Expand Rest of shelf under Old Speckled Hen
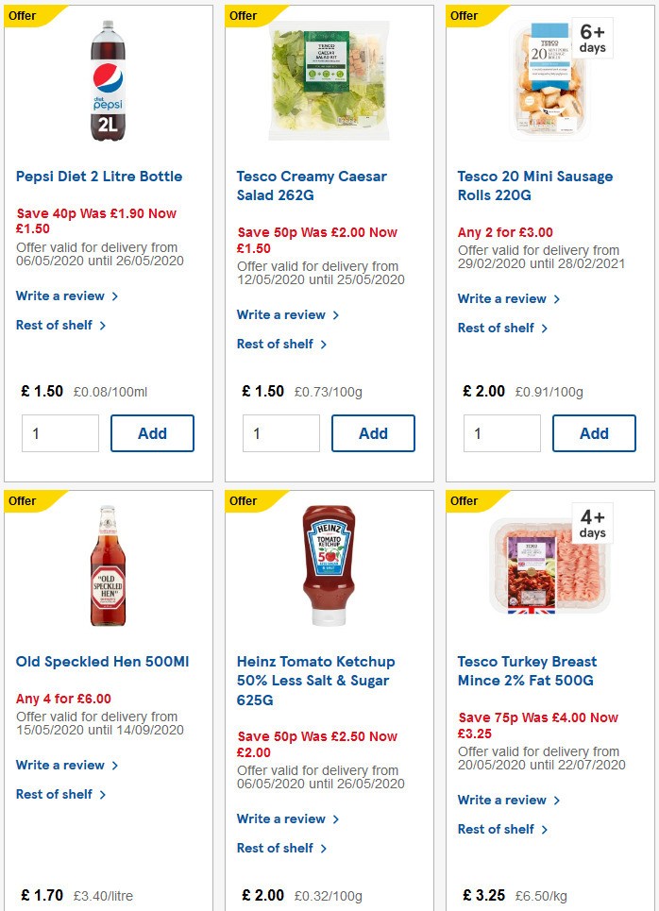The image size is (659, 911). 56,794
